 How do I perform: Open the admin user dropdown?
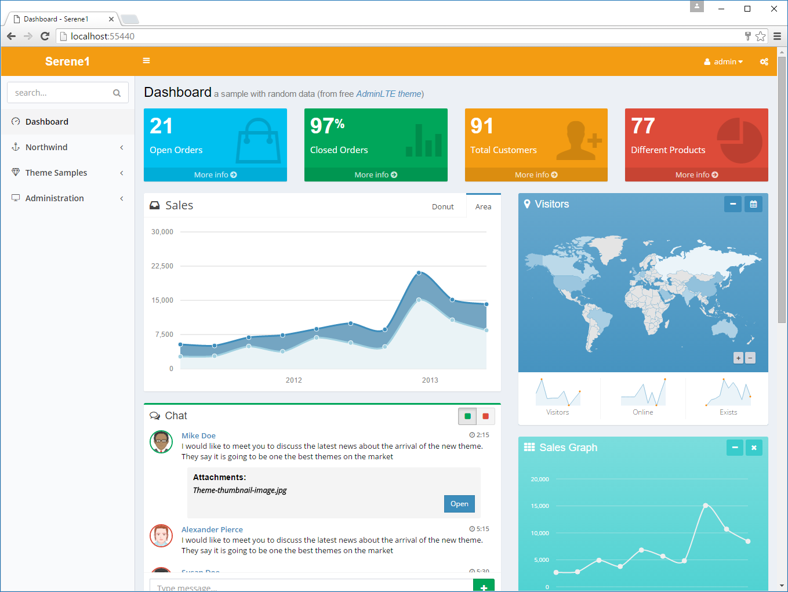[723, 61]
